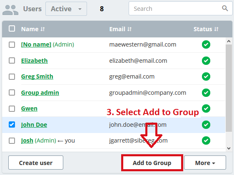The image size is (234, 175).
Task: Click Elizabeth's green status checkmark
Action: click(206, 61)
